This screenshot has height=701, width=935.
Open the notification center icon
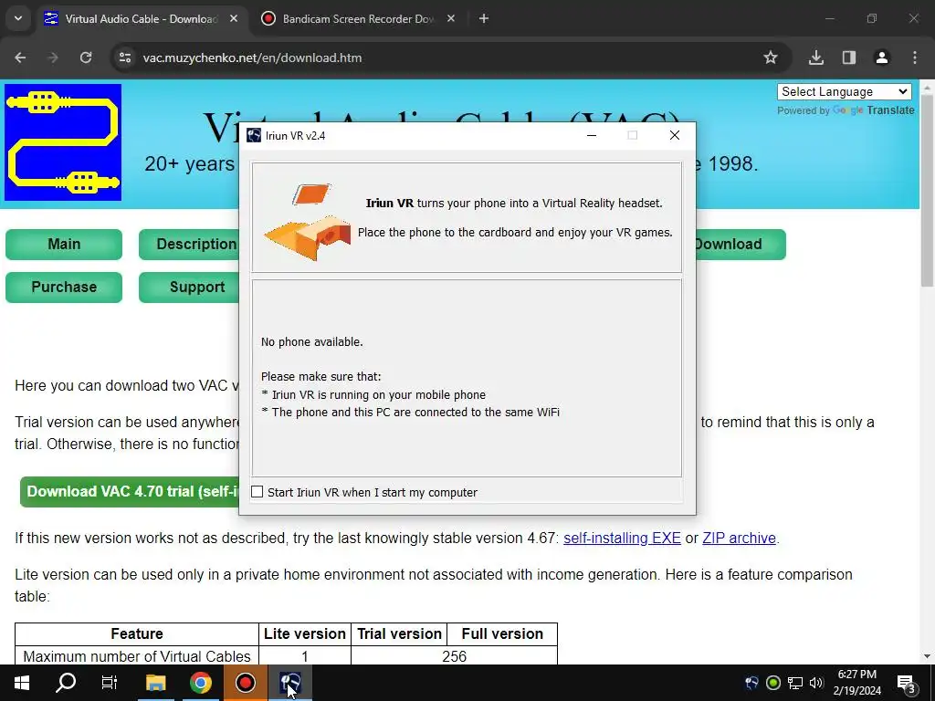click(907, 685)
